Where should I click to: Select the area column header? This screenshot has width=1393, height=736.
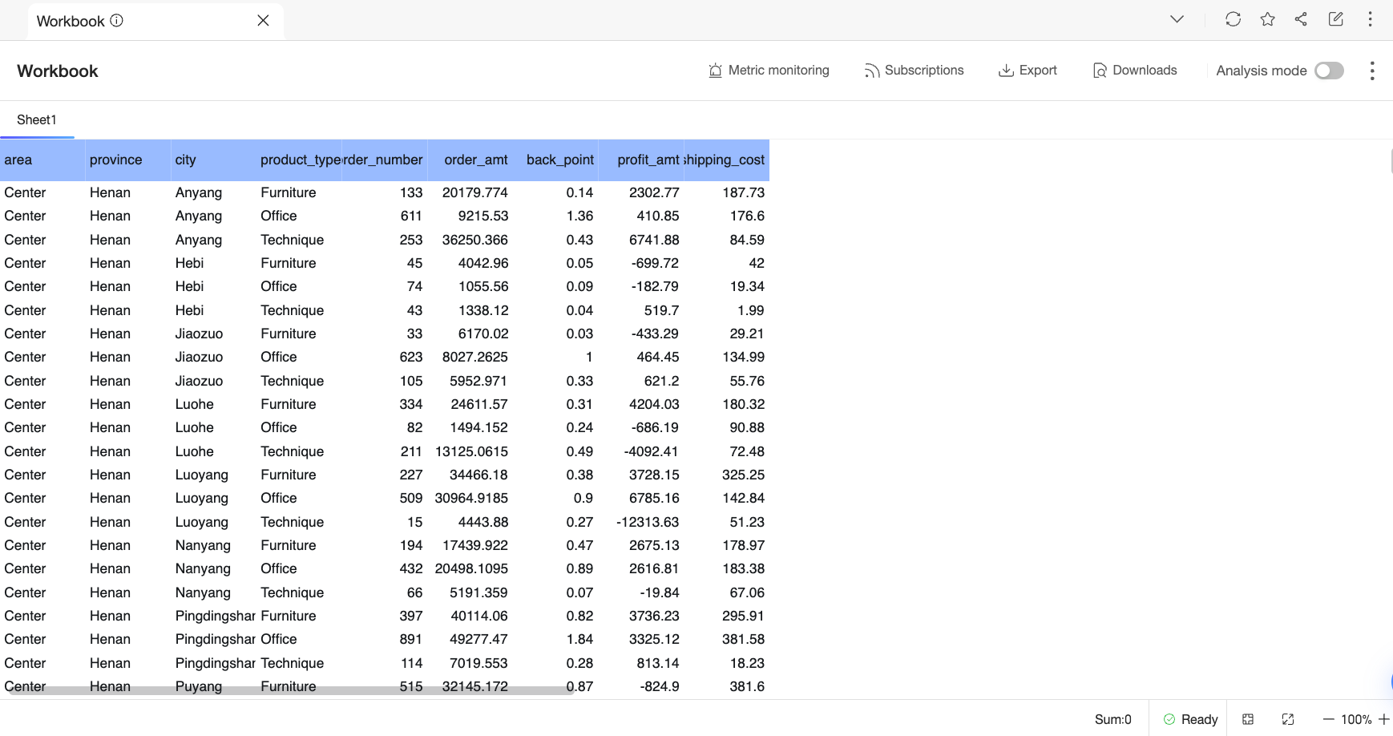click(42, 160)
